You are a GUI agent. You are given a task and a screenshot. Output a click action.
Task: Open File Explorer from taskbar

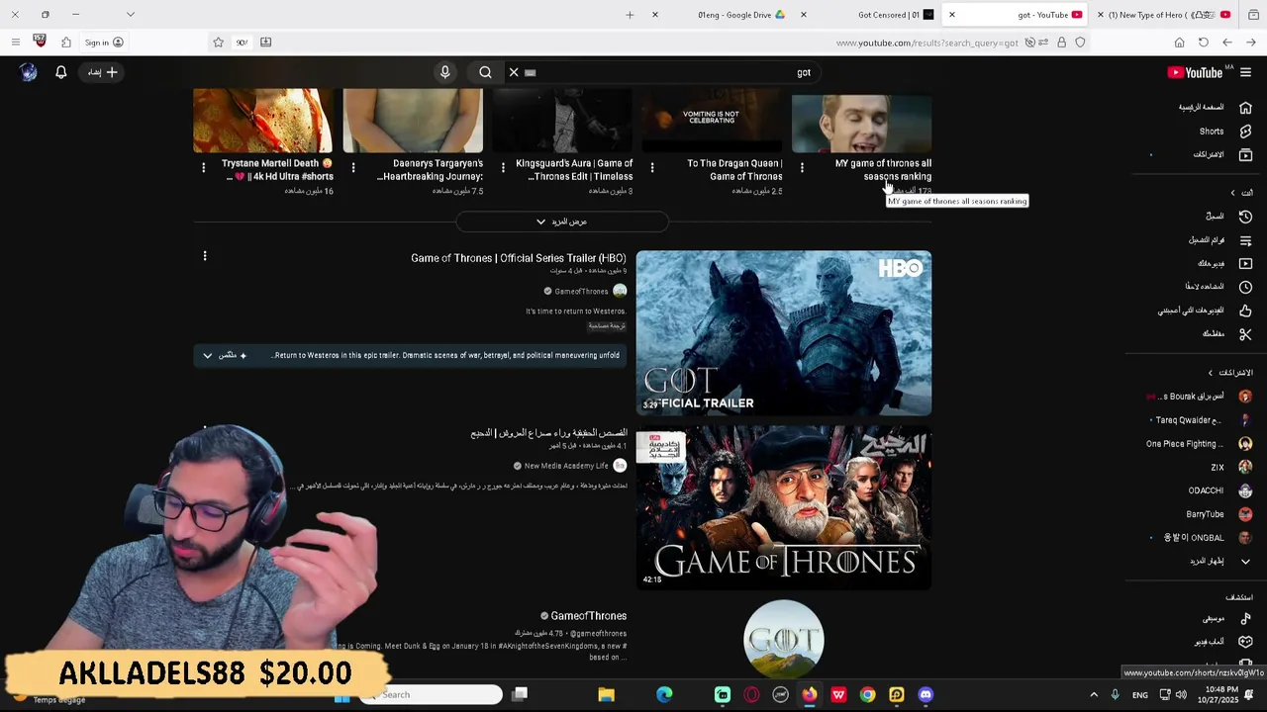606,695
